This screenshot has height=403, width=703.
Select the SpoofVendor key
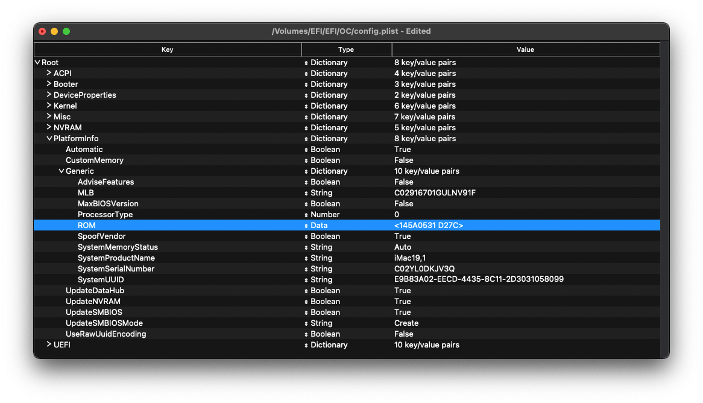[102, 236]
